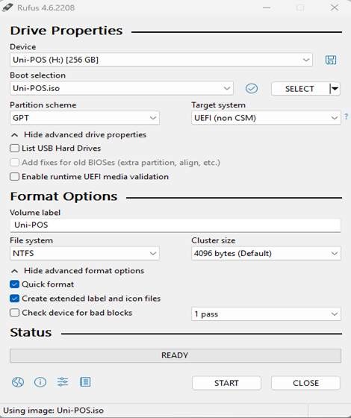Enable List USB Hard Drives

coord(14,149)
